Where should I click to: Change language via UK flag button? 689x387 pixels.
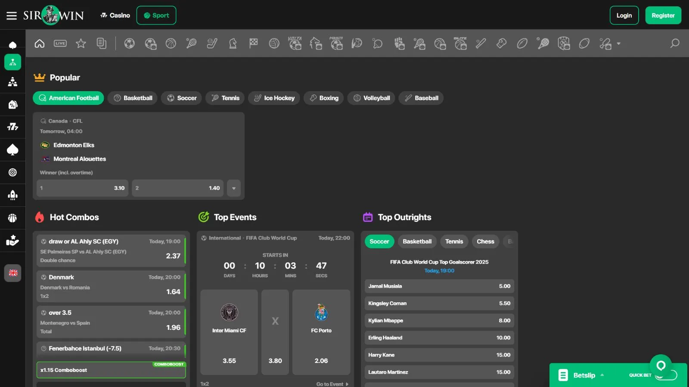click(13, 273)
